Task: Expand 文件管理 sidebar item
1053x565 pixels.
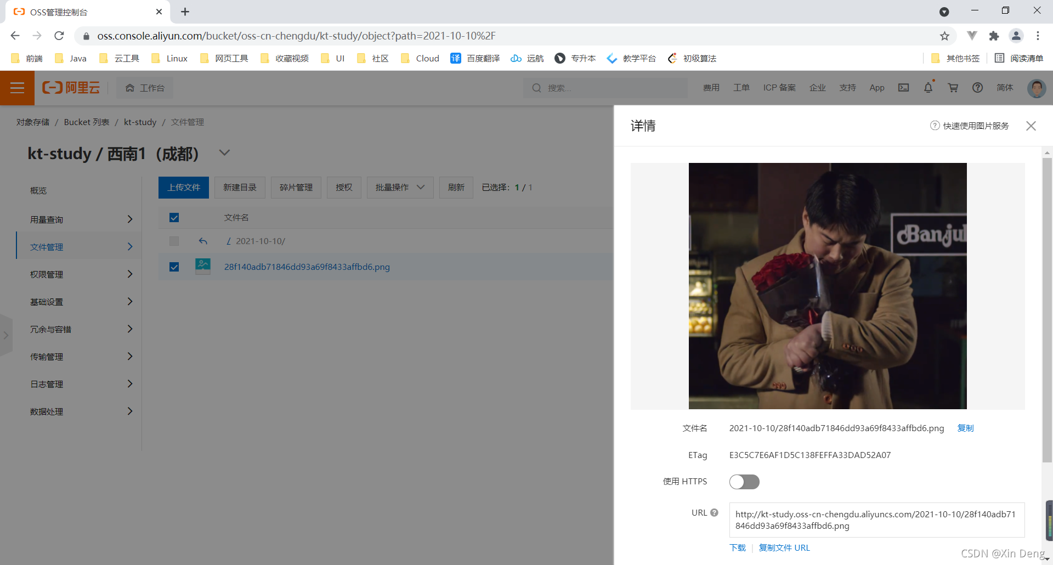Action: pyautogui.click(x=78, y=247)
